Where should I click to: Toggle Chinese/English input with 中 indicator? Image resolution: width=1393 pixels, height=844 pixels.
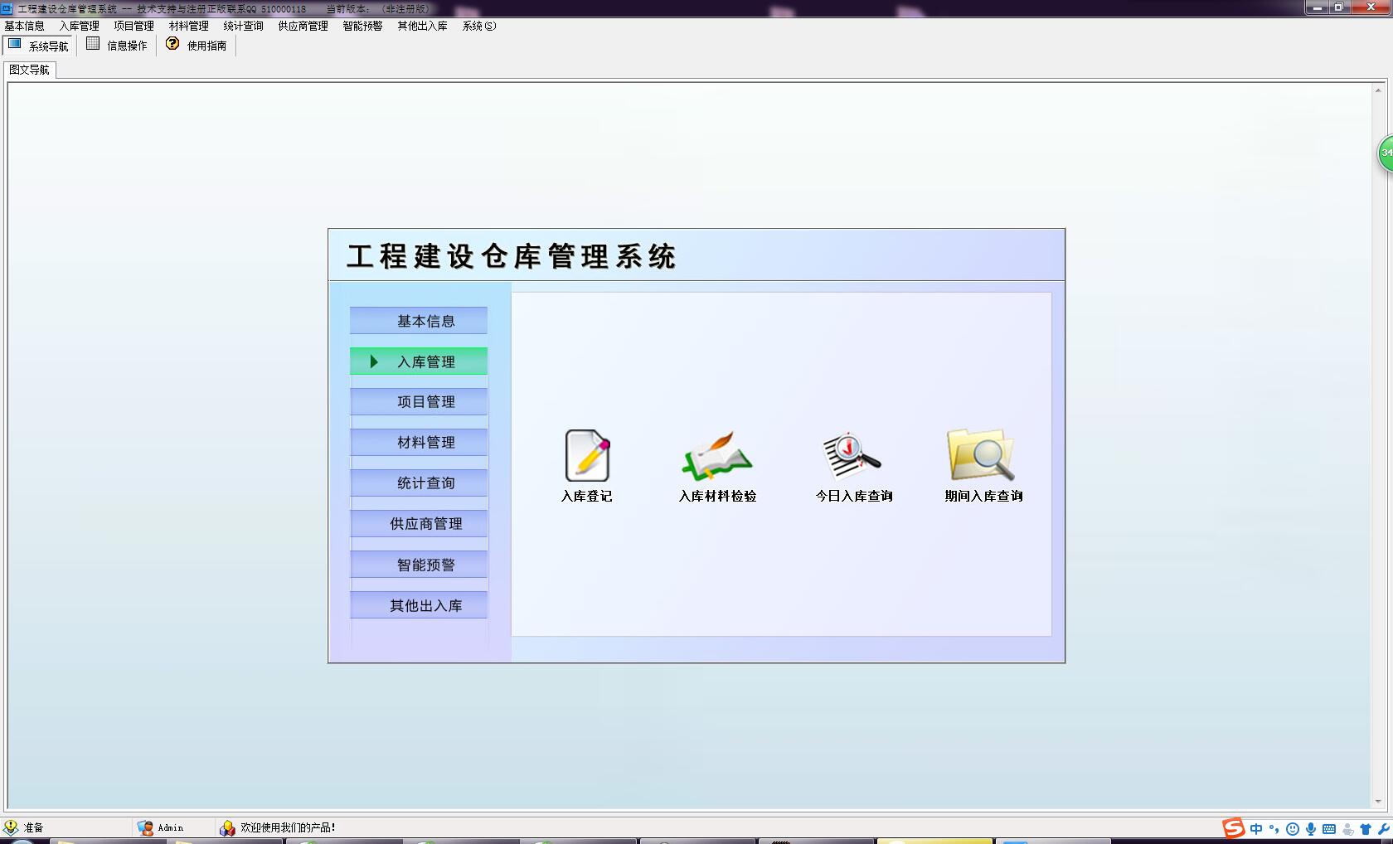pos(1256,827)
